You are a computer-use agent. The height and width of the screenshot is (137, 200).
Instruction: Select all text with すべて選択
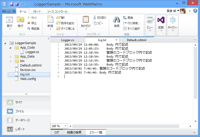[x=131, y=29]
